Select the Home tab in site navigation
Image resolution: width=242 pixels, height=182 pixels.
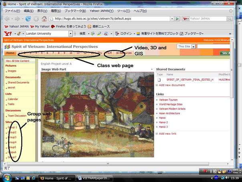tap(10, 53)
